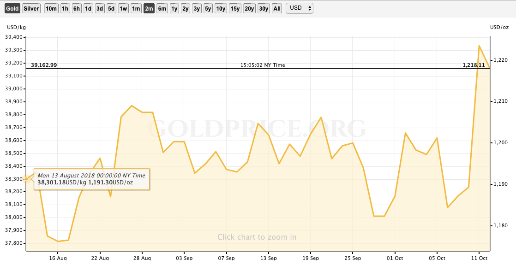Screen dimensions: 516x271
Task: Click the 13 August data point marker
Action: [x=26, y=179]
